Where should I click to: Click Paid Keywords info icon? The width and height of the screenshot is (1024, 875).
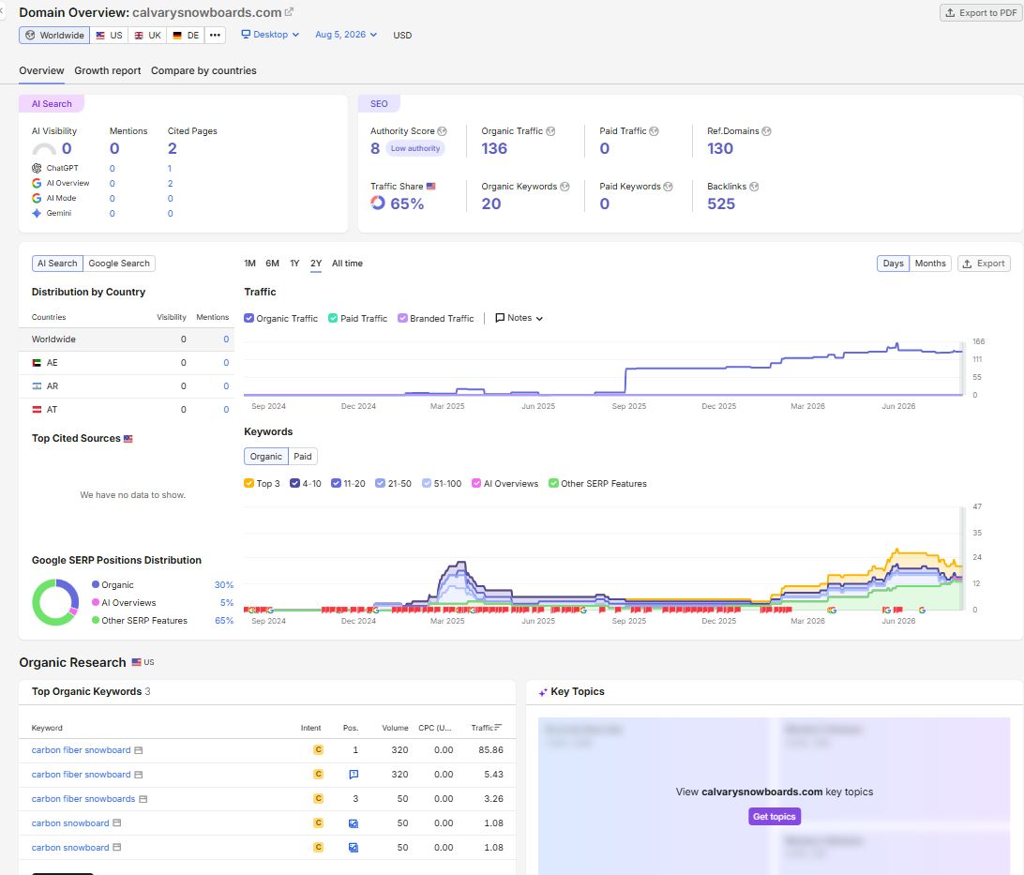pyautogui.click(x=668, y=187)
